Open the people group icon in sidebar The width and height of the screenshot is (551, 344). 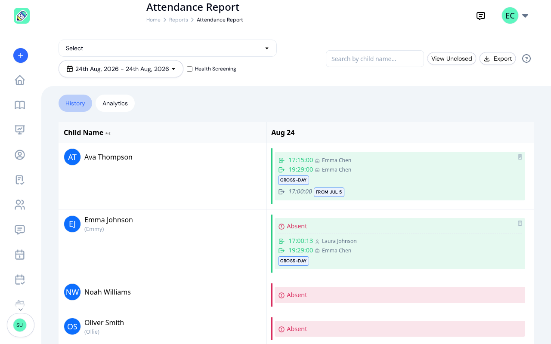point(20,205)
